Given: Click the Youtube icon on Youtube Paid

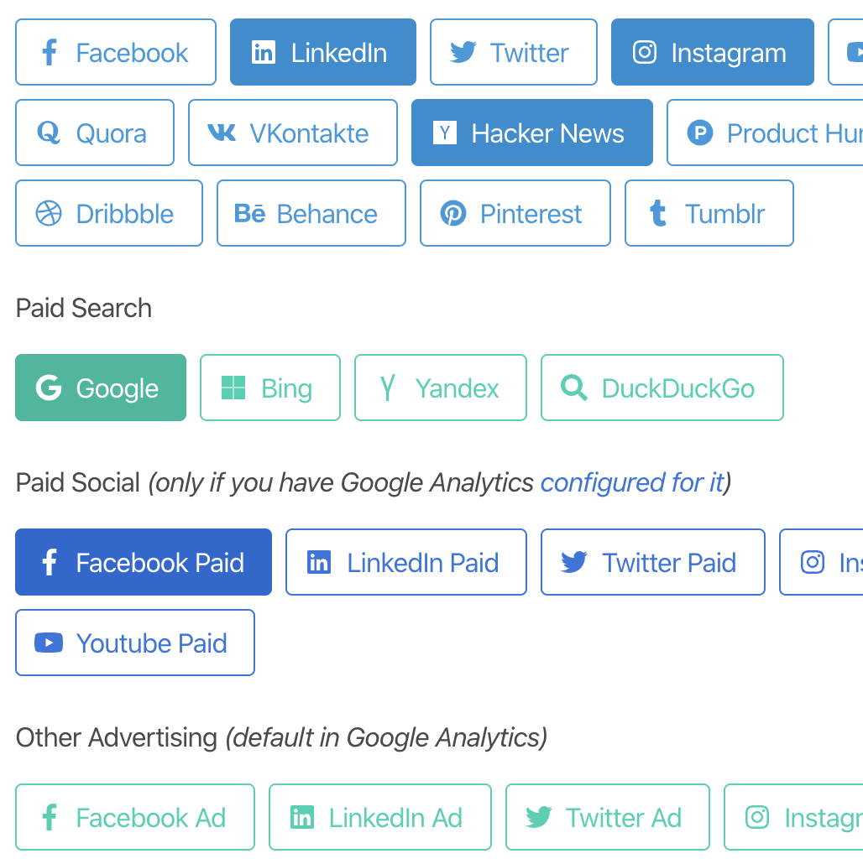Looking at the screenshot, I should click(x=49, y=643).
